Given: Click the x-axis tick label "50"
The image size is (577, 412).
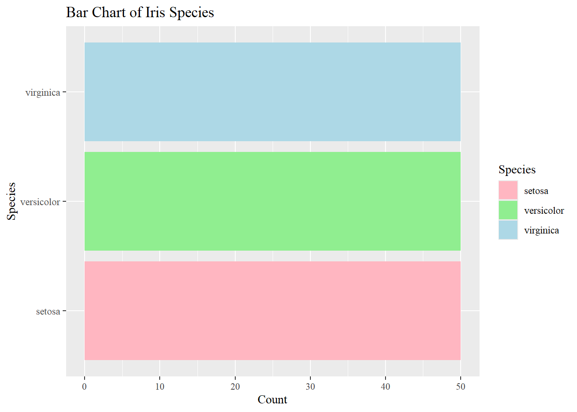Looking at the screenshot, I should tap(461, 387).
